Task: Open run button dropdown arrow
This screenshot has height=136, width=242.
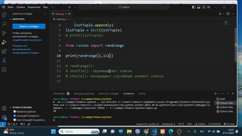Action: (x=223, y=14)
